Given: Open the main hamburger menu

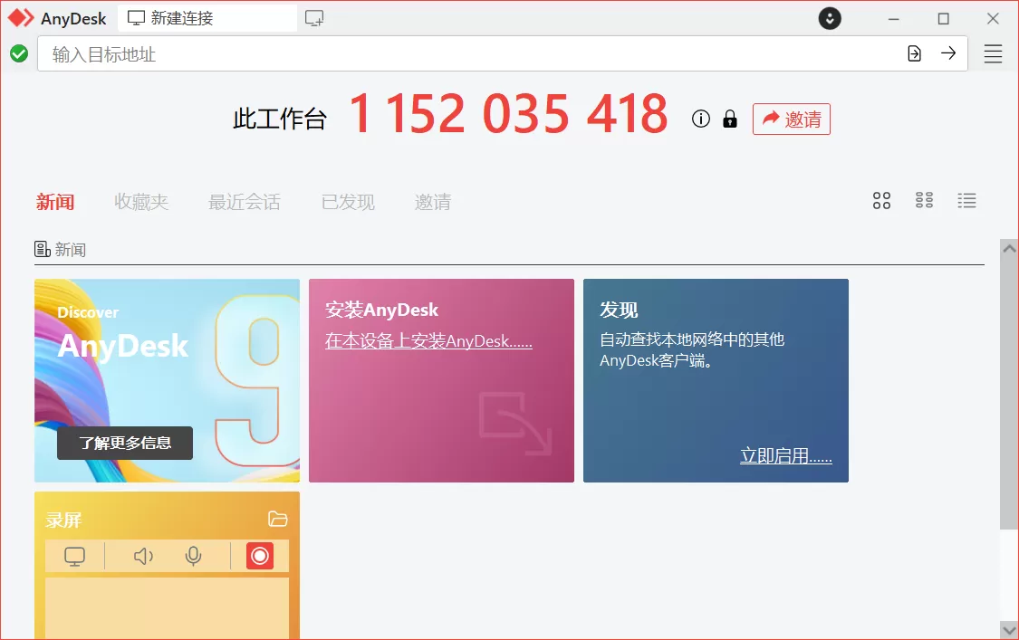Looking at the screenshot, I should 993,53.
